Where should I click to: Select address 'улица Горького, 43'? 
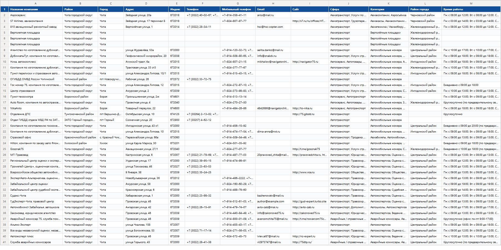point(146,242)
